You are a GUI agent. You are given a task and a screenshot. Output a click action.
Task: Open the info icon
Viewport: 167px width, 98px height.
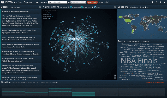click(160, 2)
